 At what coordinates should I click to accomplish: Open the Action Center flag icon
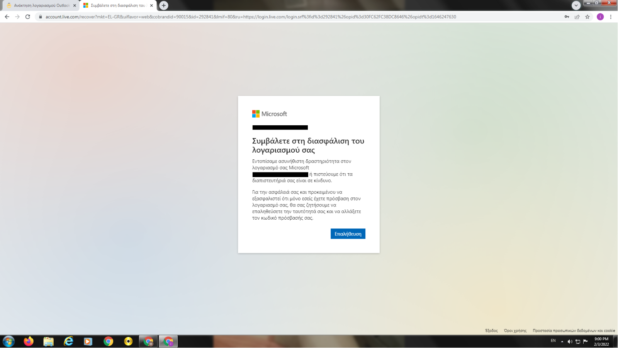click(x=586, y=341)
